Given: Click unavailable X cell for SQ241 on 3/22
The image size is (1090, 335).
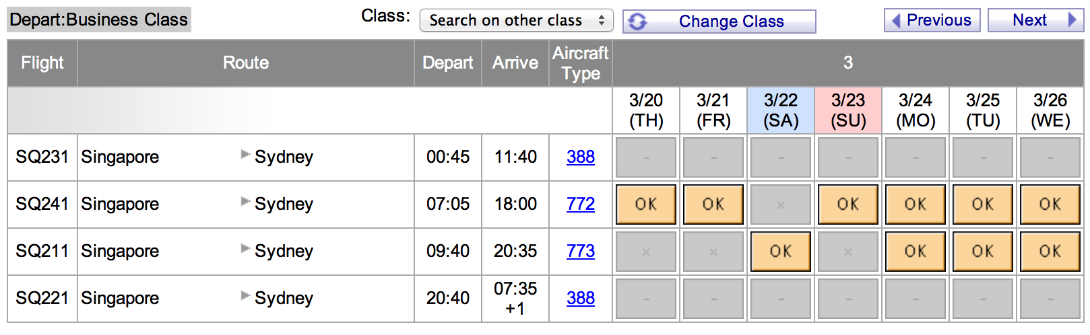Looking at the screenshot, I should [781, 204].
